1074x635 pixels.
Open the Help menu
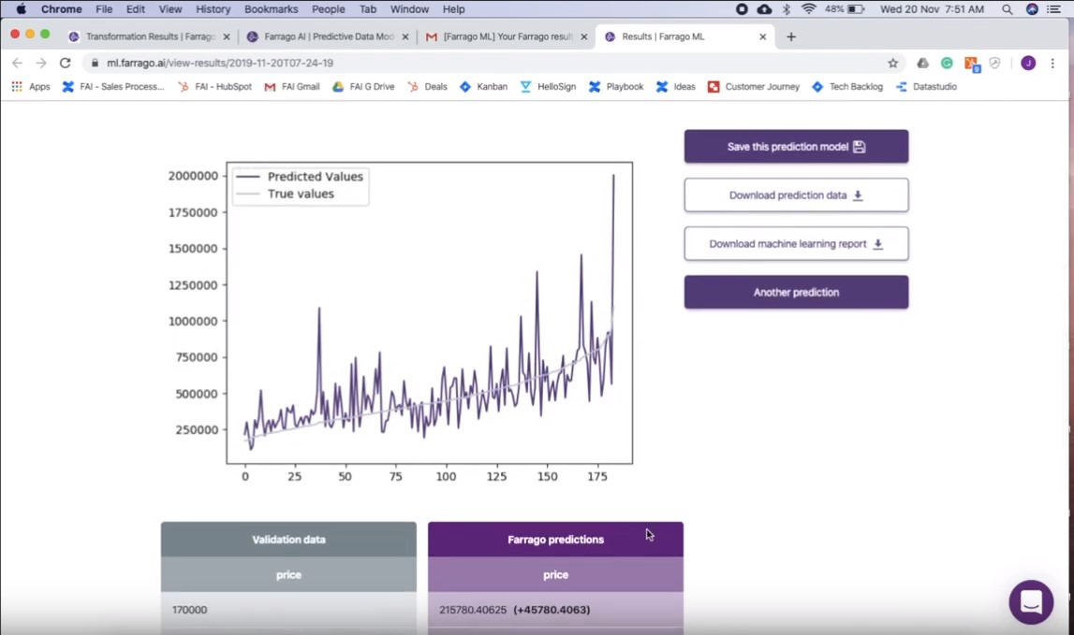tap(453, 9)
